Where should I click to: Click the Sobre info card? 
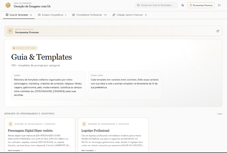(x=48, y=85)
